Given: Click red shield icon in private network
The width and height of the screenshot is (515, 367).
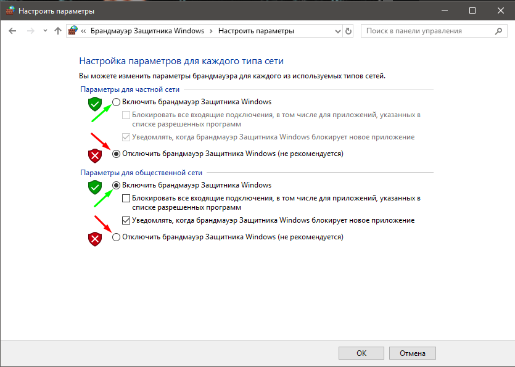Looking at the screenshot, I should [95, 155].
